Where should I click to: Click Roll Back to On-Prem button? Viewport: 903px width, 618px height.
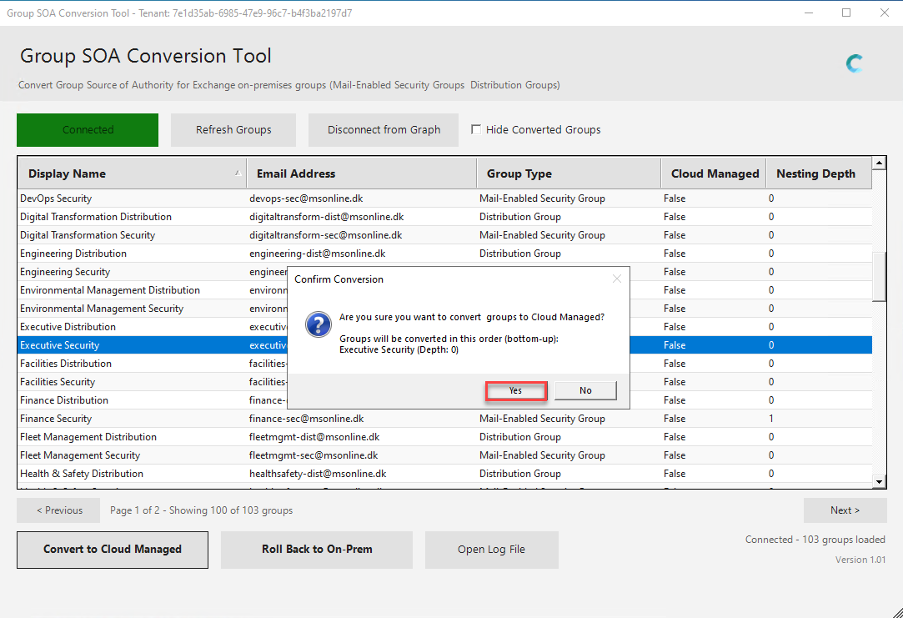pyautogui.click(x=317, y=550)
